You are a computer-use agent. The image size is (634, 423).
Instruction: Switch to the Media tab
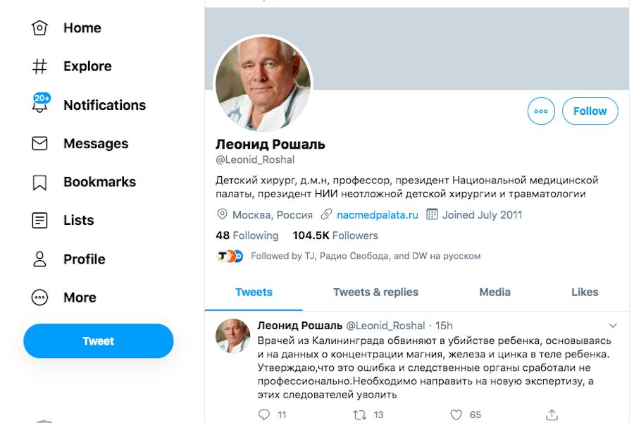pyautogui.click(x=495, y=293)
